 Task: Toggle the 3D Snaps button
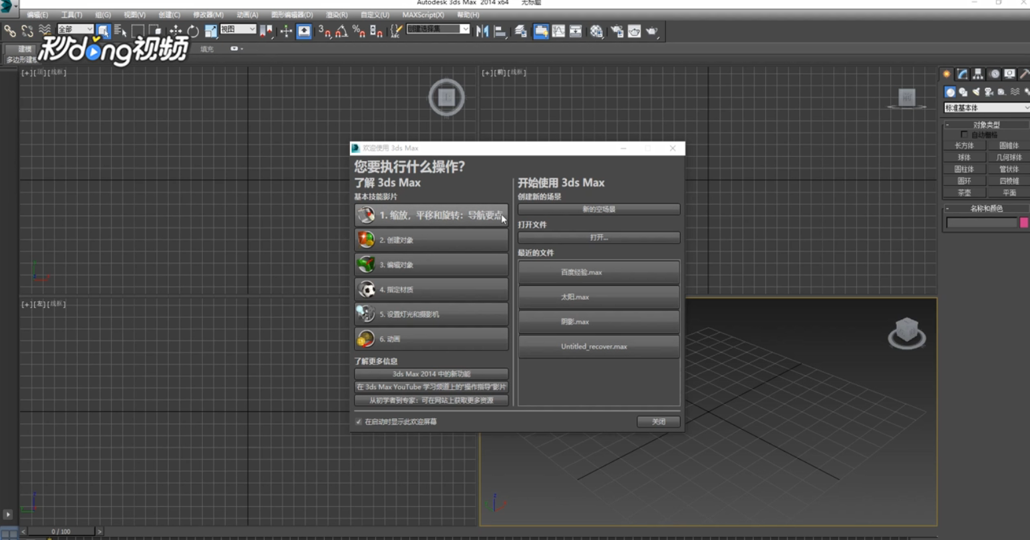[324, 31]
